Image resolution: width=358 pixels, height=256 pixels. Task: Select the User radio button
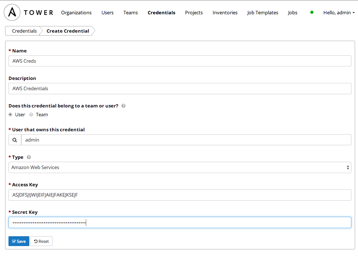pyautogui.click(x=10, y=114)
